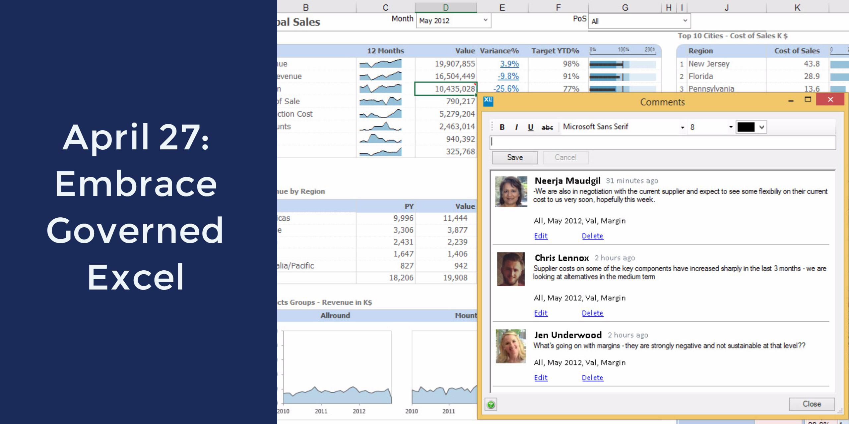This screenshot has width=849, height=424.
Task: Save the new comment
Action: pyautogui.click(x=514, y=157)
